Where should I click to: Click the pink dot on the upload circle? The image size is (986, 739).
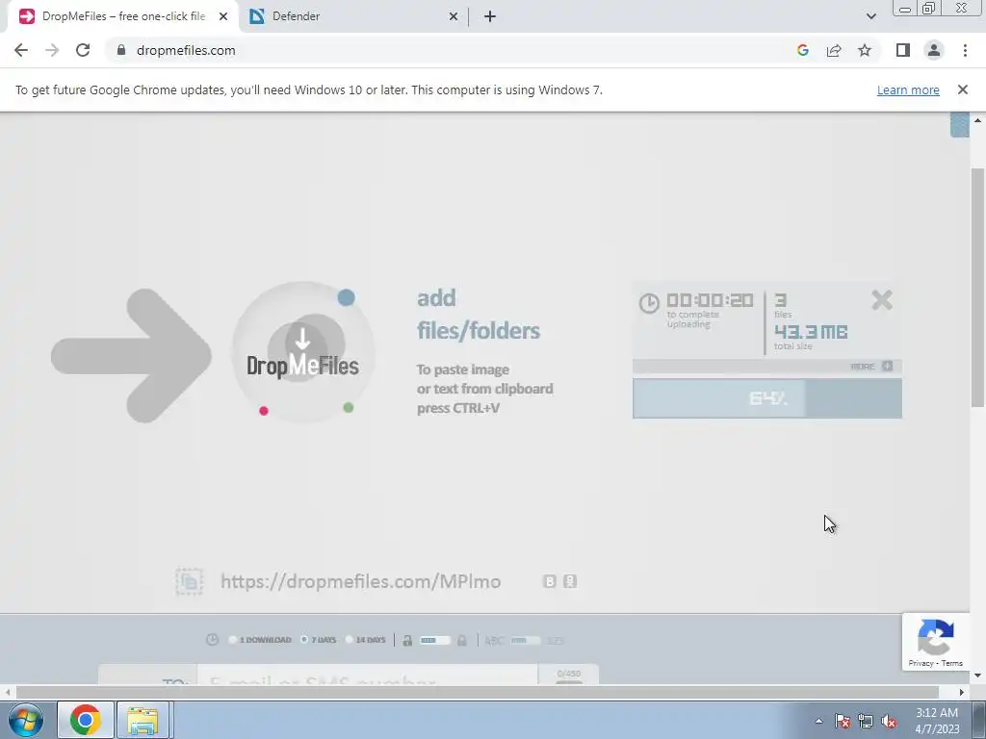tap(264, 411)
